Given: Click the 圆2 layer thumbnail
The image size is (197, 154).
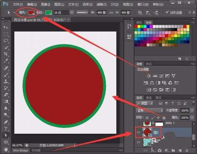Looking at the screenshot, I should pyautogui.click(x=147, y=132).
